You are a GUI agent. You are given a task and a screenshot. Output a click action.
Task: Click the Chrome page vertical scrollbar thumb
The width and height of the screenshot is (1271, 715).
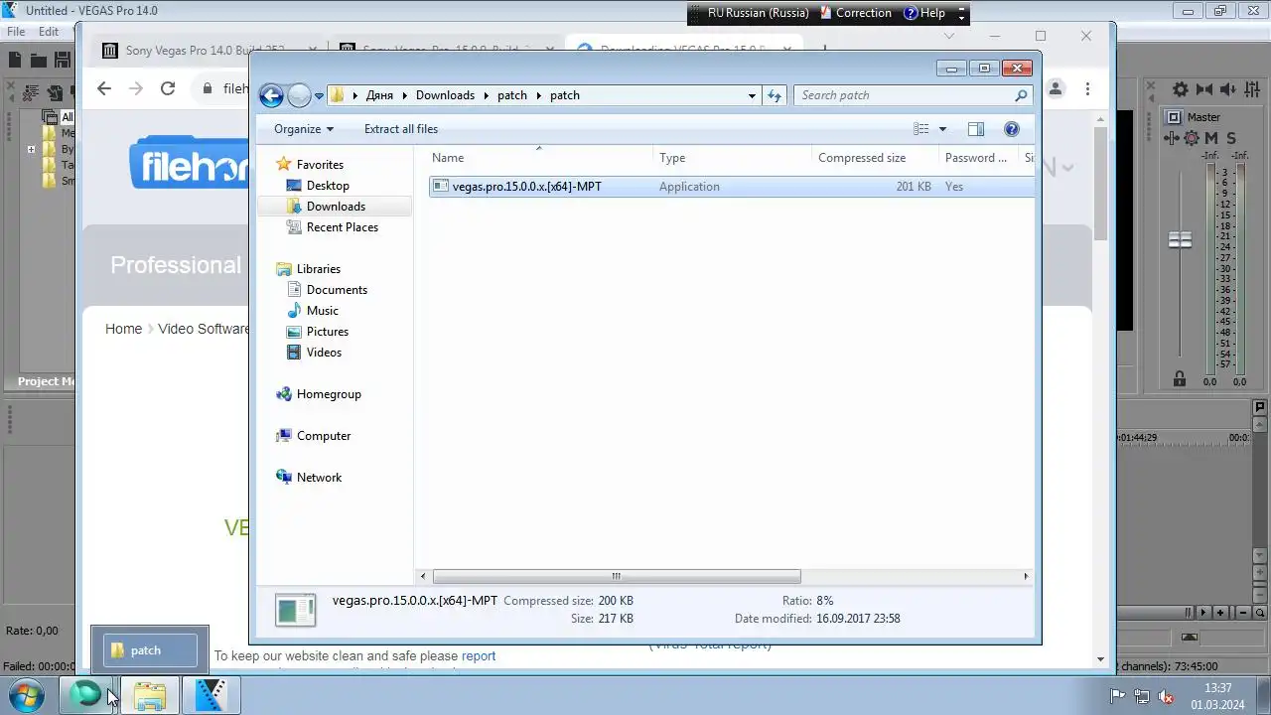point(1100,184)
